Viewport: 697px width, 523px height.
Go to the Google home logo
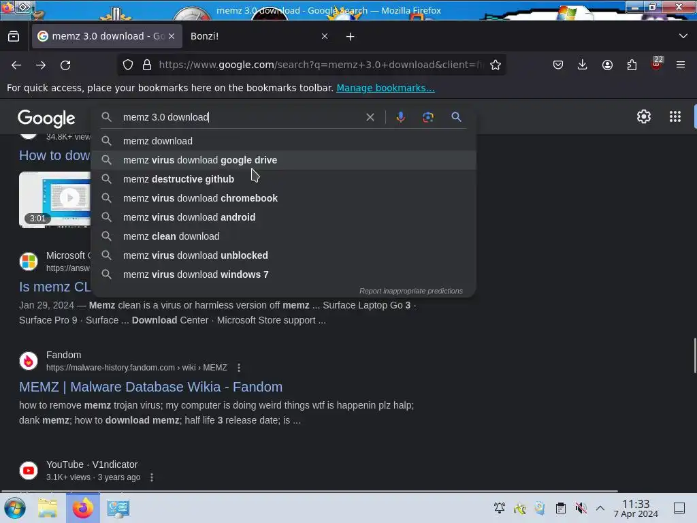coord(46,118)
